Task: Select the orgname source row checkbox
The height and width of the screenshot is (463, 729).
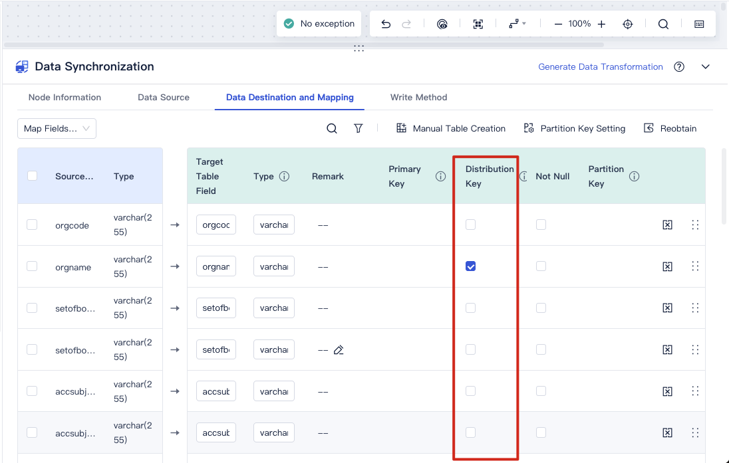Action: [32, 266]
